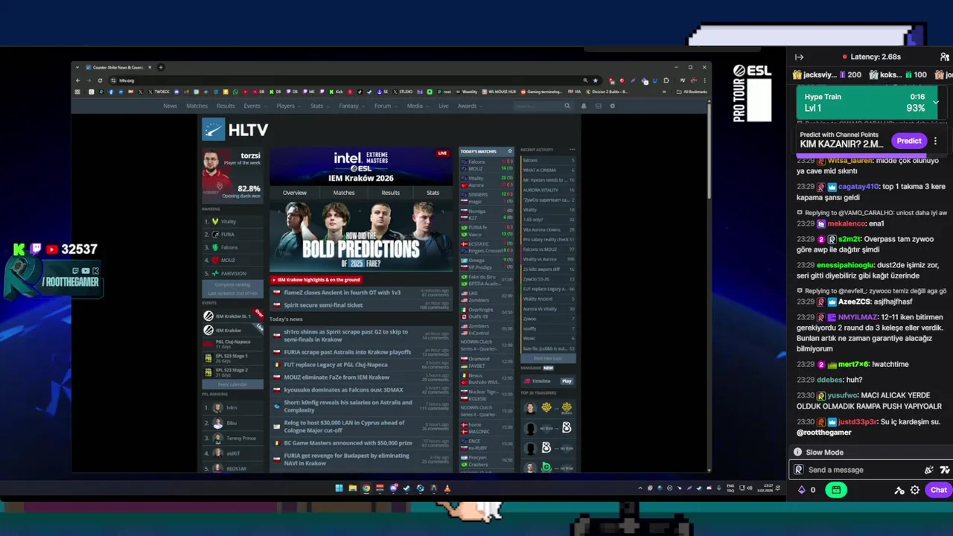953x536 pixels.
Task: Open the chat community users icon
Action: pos(945,57)
